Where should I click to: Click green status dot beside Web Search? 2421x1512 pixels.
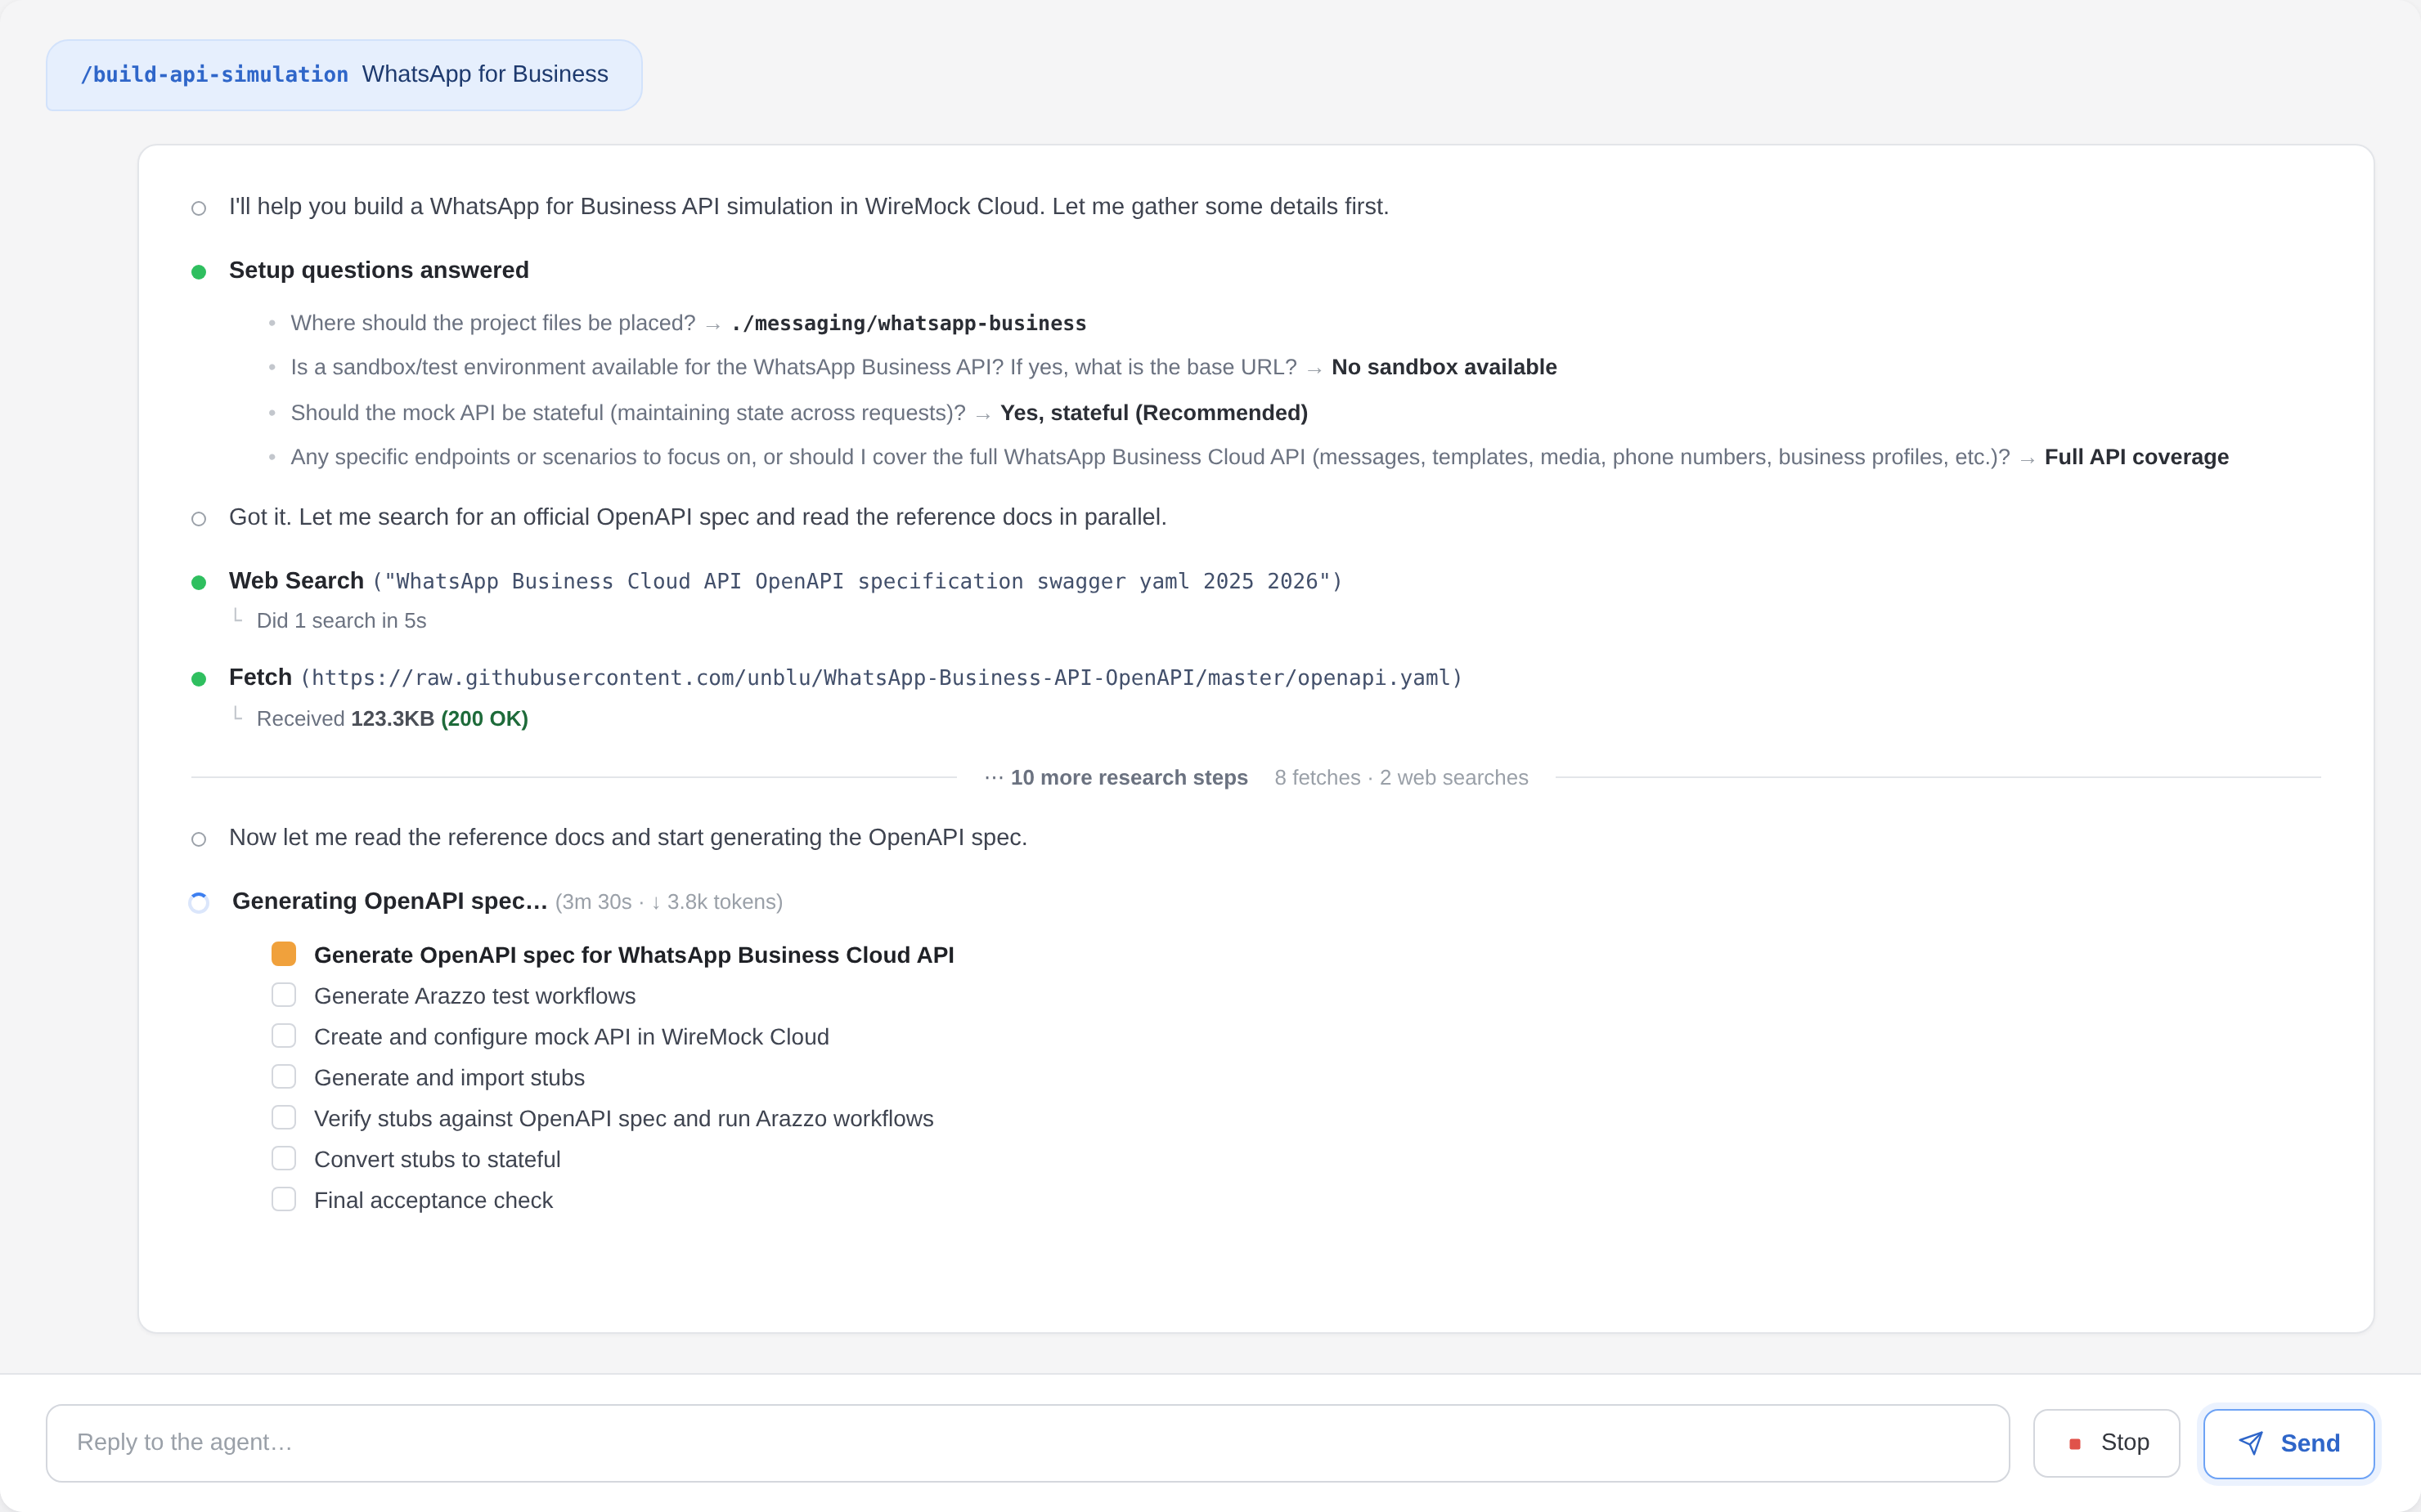coord(199,582)
